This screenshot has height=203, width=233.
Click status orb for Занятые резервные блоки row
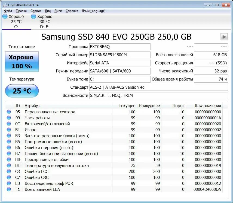[x=9, y=136]
